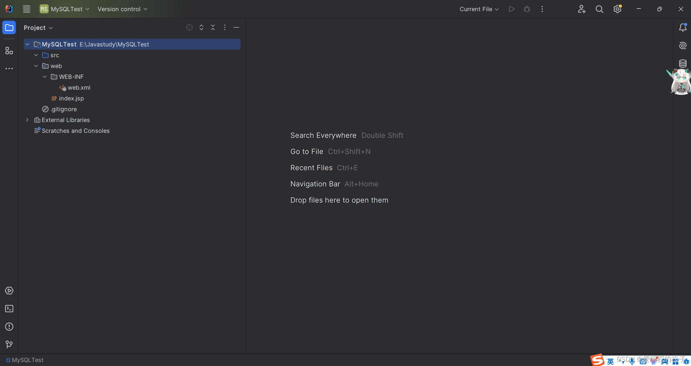The width and height of the screenshot is (691, 366).
Task: Open the AI Assistant panel
Action: (x=683, y=45)
